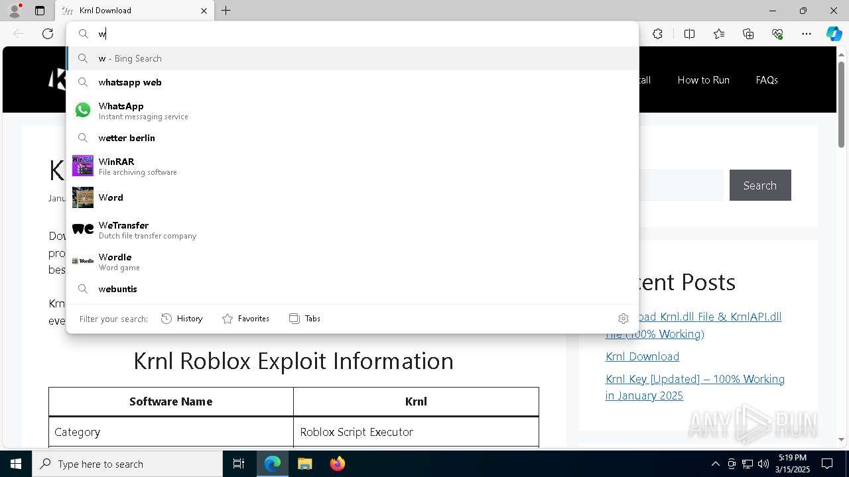Open 'Krnl Key [Updated]' post link

coord(694,387)
